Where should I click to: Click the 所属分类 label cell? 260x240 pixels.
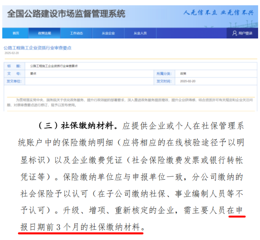click(164, 74)
